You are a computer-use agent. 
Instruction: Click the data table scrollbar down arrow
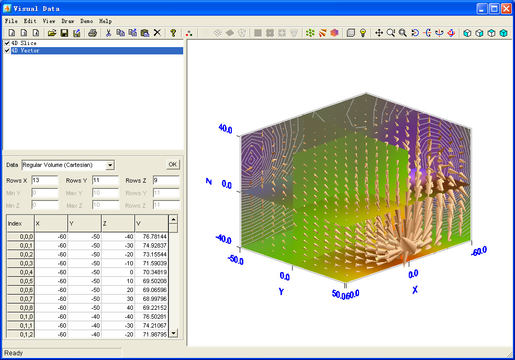coord(173,333)
